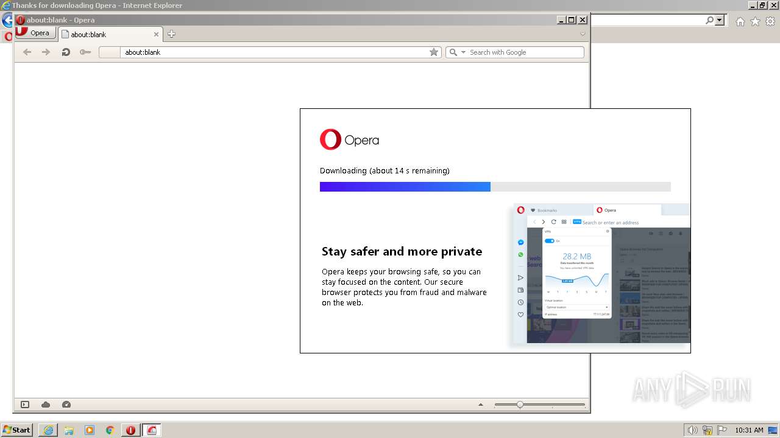The height and width of the screenshot is (438, 780).
Task: Switch to Opera installer taskbar button
Action: [x=152, y=430]
